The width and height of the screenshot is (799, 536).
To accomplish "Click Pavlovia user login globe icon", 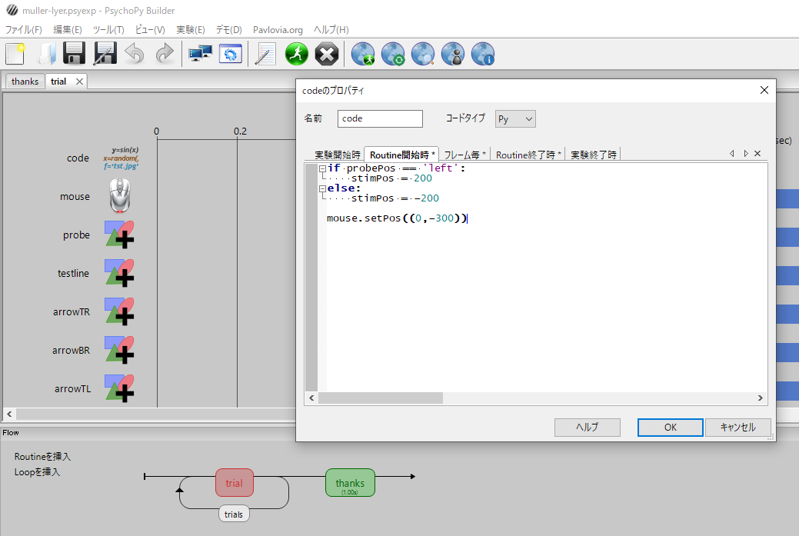I will pyautogui.click(x=453, y=54).
